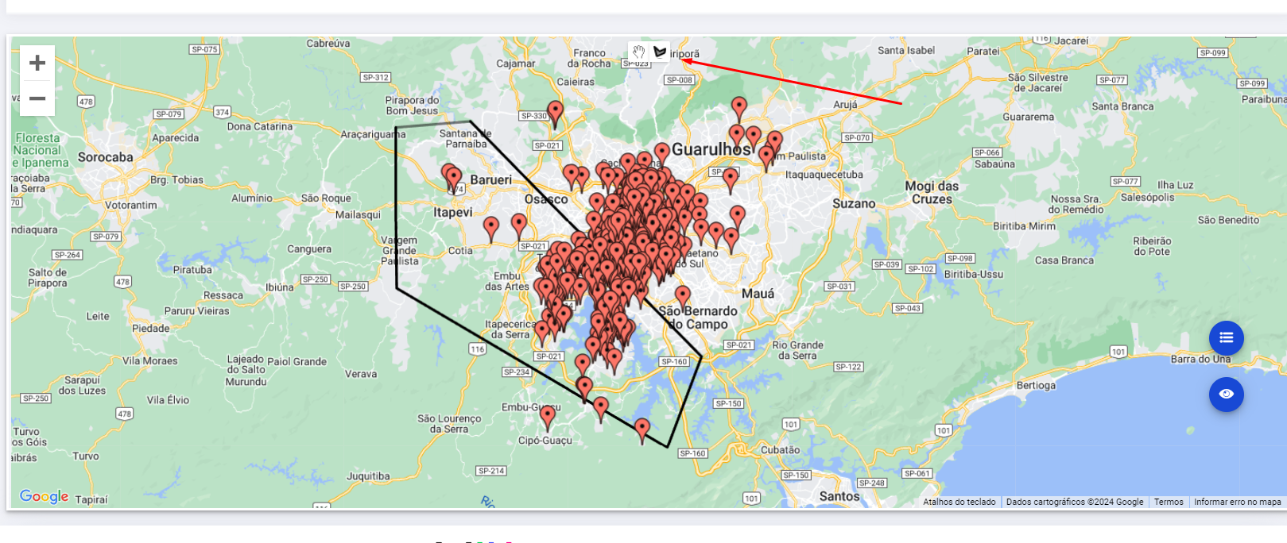Screen dimensions: 1287x543
Task: Click Informar erro no mapa link
Action: pos(1237,502)
